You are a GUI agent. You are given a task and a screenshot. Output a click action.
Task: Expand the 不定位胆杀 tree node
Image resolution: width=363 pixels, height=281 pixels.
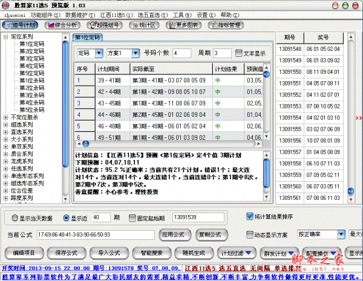coord(6,117)
